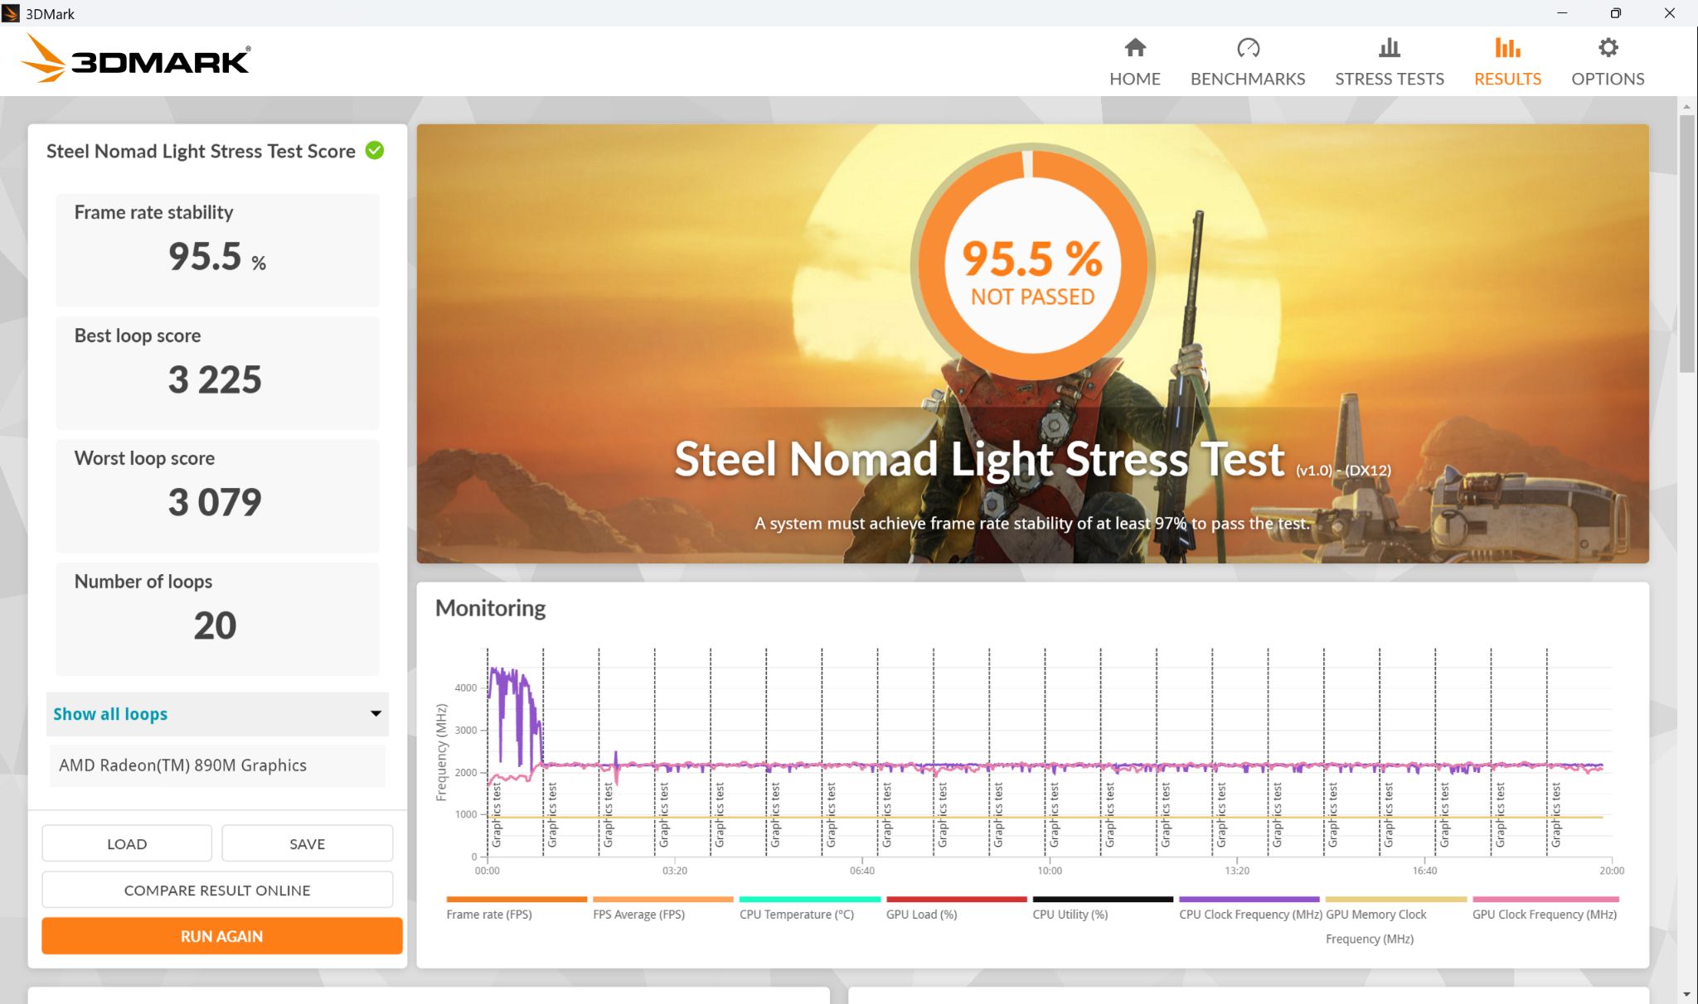Viewport: 1698px width, 1004px height.
Task: Click the AMD Radeon 890M Graphics field
Action: pos(217,765)
